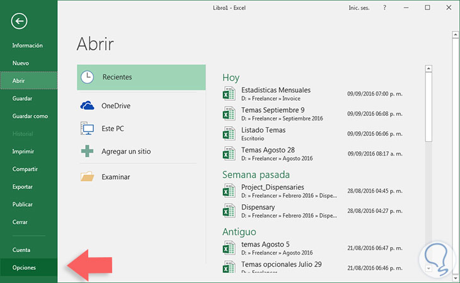Image resolution: width=460 pixels, height=283 pixels.
Task: Open file name Estadisticas Mensuales
Action: (x=276, y=90)
